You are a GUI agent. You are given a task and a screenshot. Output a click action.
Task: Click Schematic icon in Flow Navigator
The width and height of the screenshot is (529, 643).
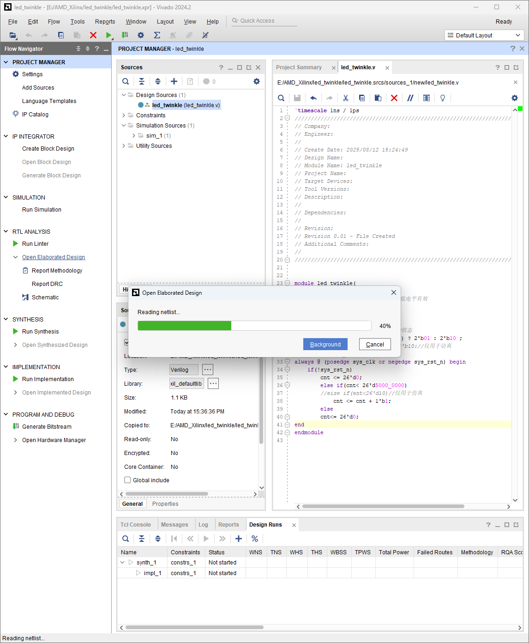pos(25,297)
